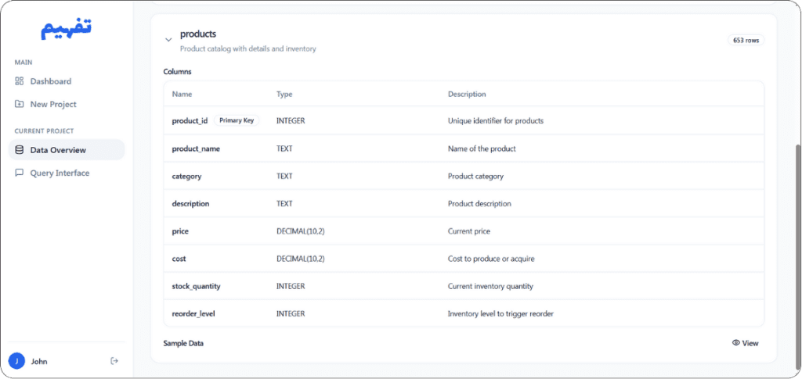Click the eye icon beside View
The width and height of the screenshot is (802, 379).
coord(736,343)
